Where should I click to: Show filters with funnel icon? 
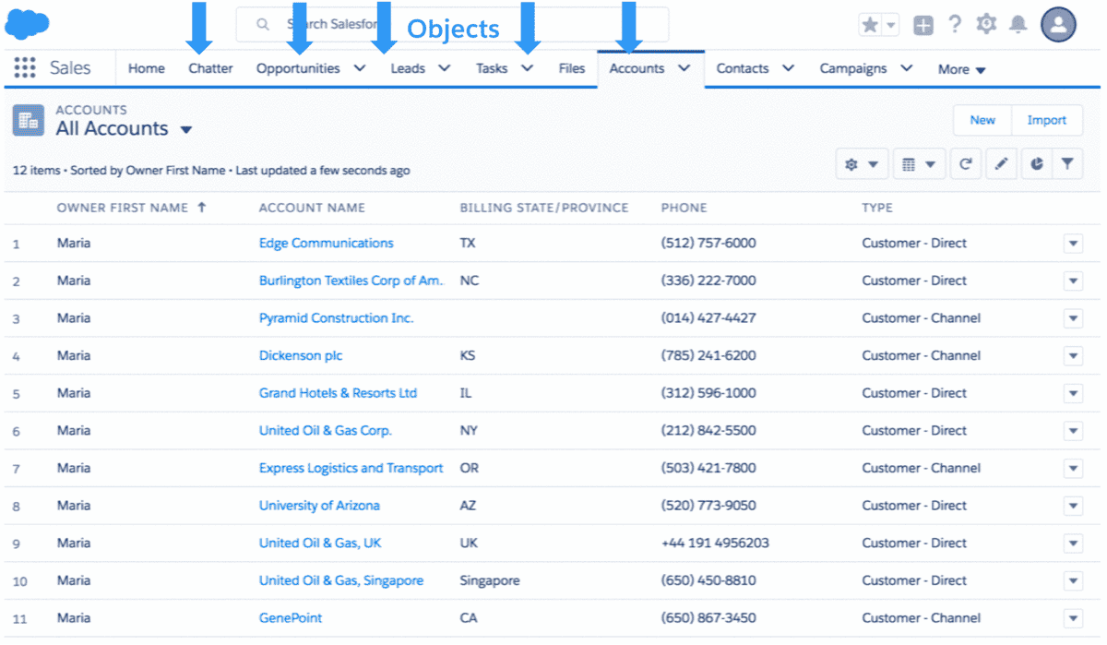pyautogui.click(x=1067, y=164)
